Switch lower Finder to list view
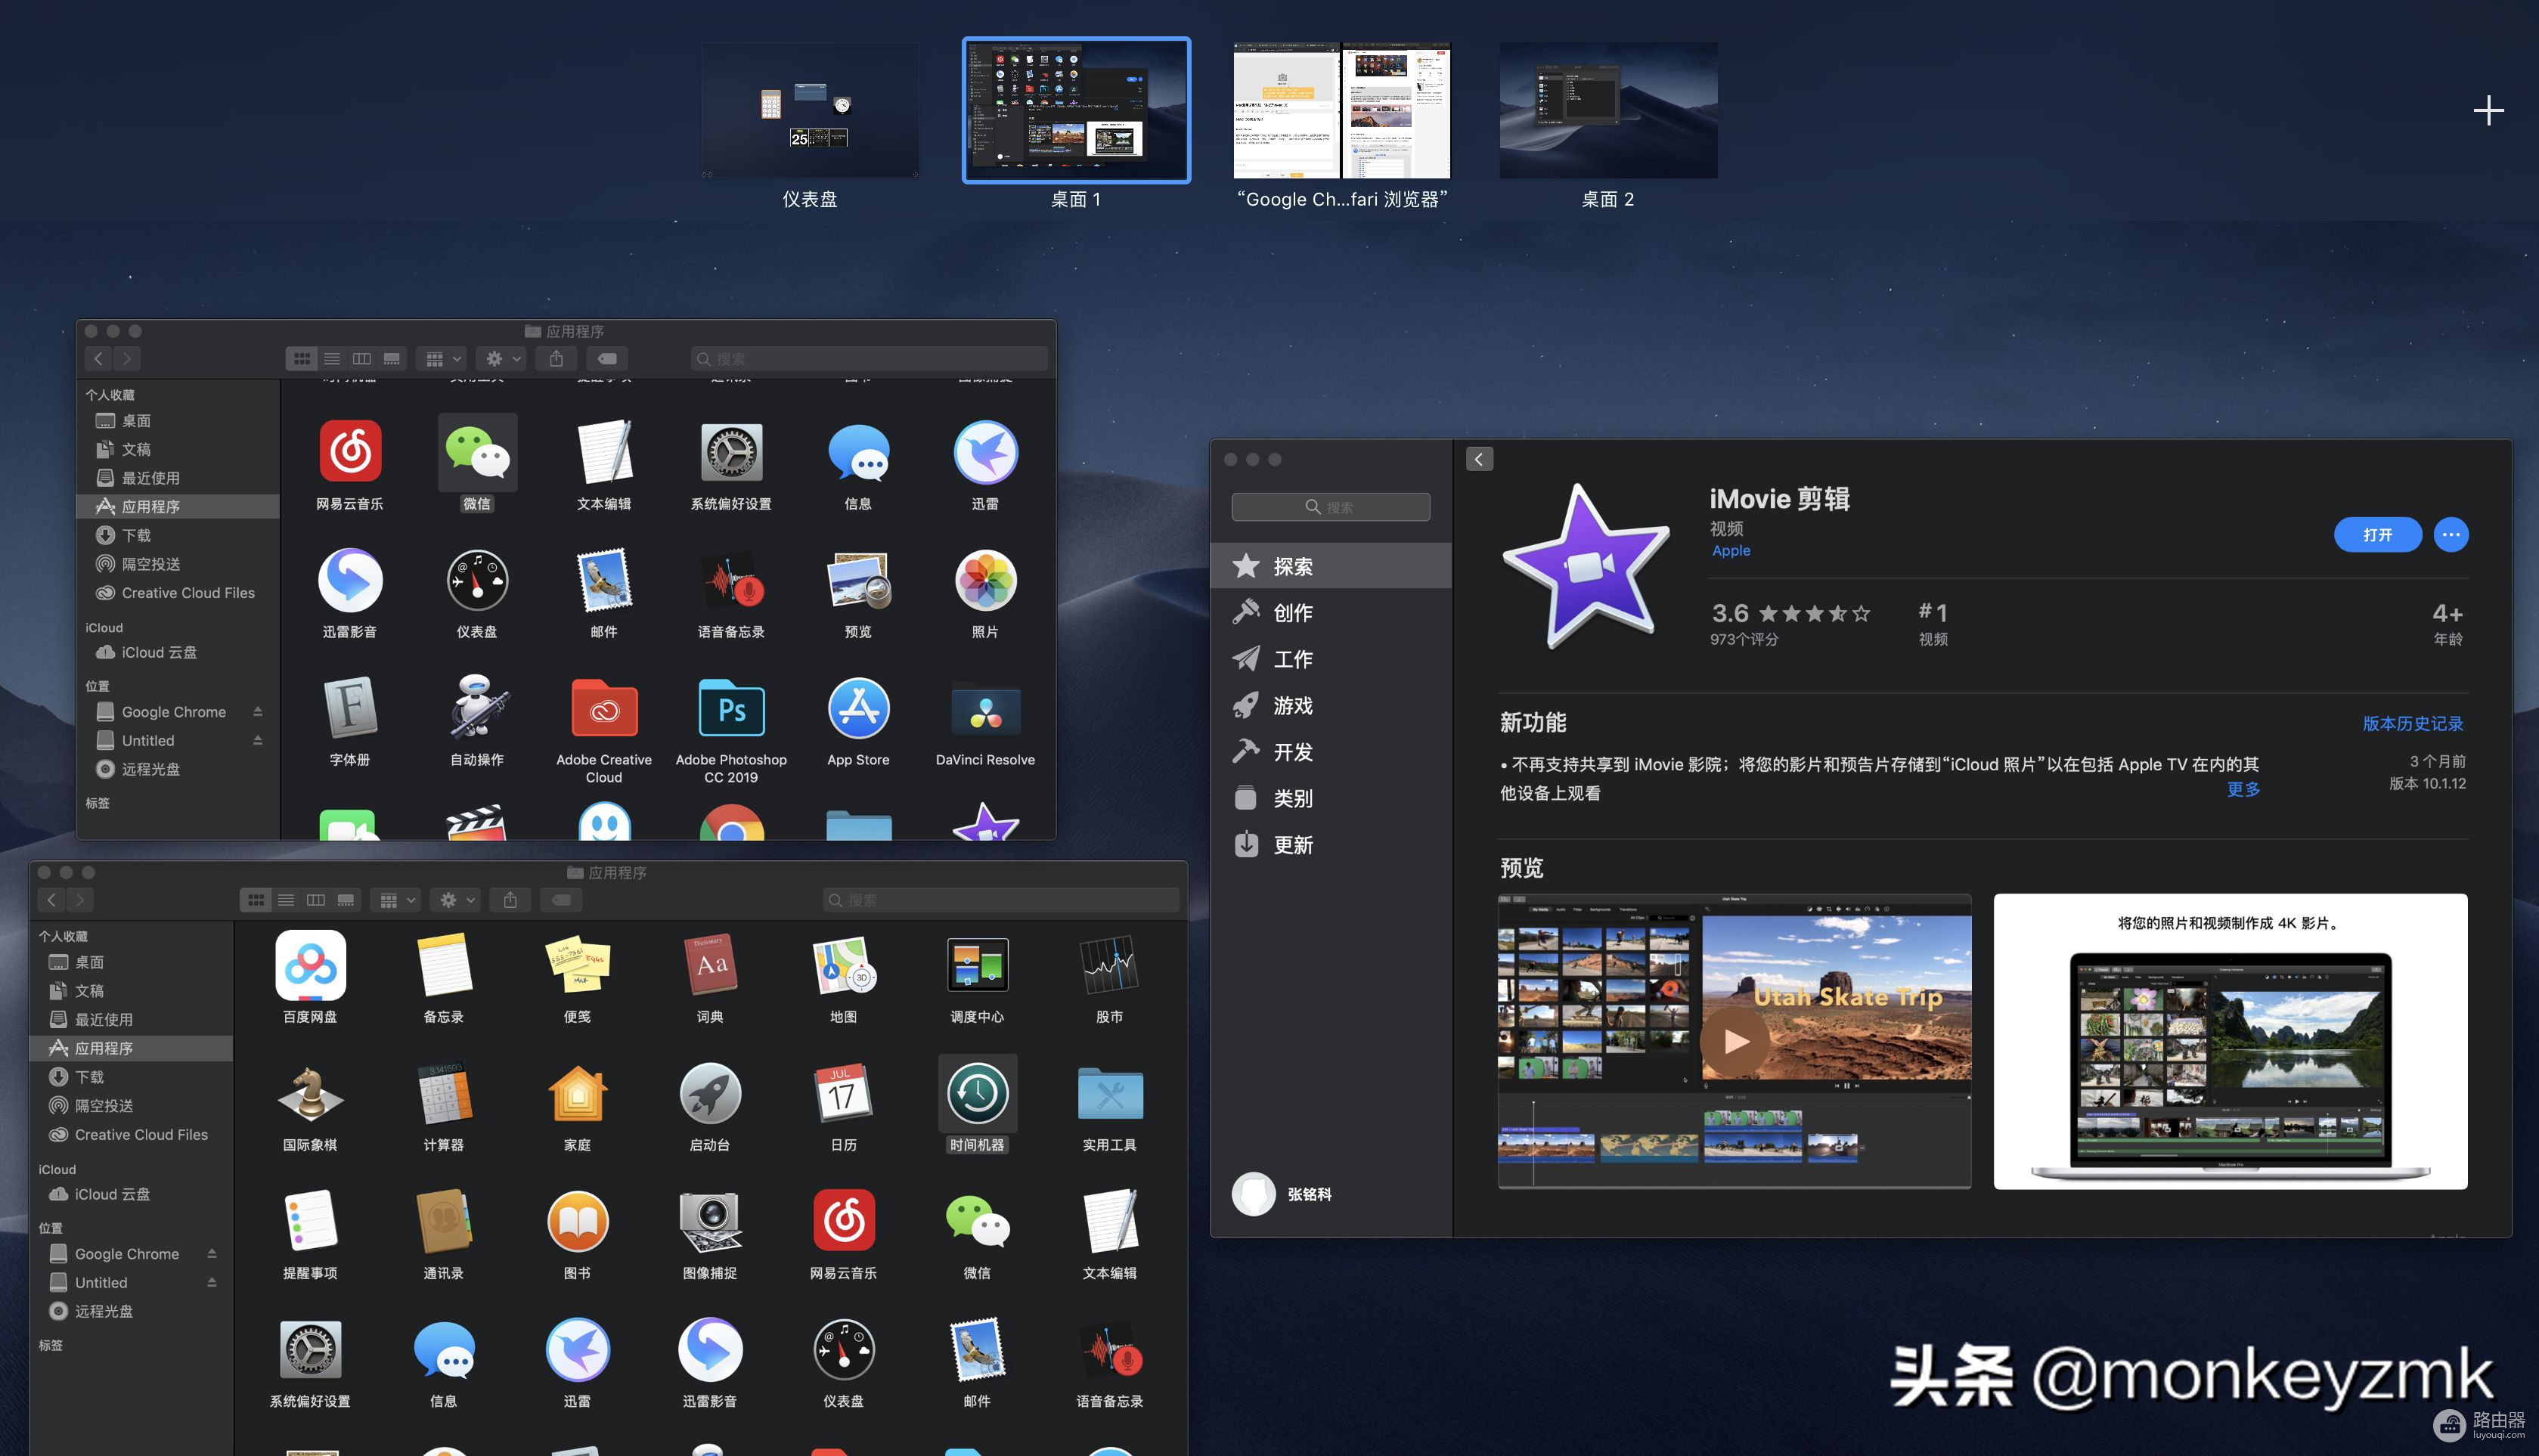 pyautogui.click(x=286, y=900)
